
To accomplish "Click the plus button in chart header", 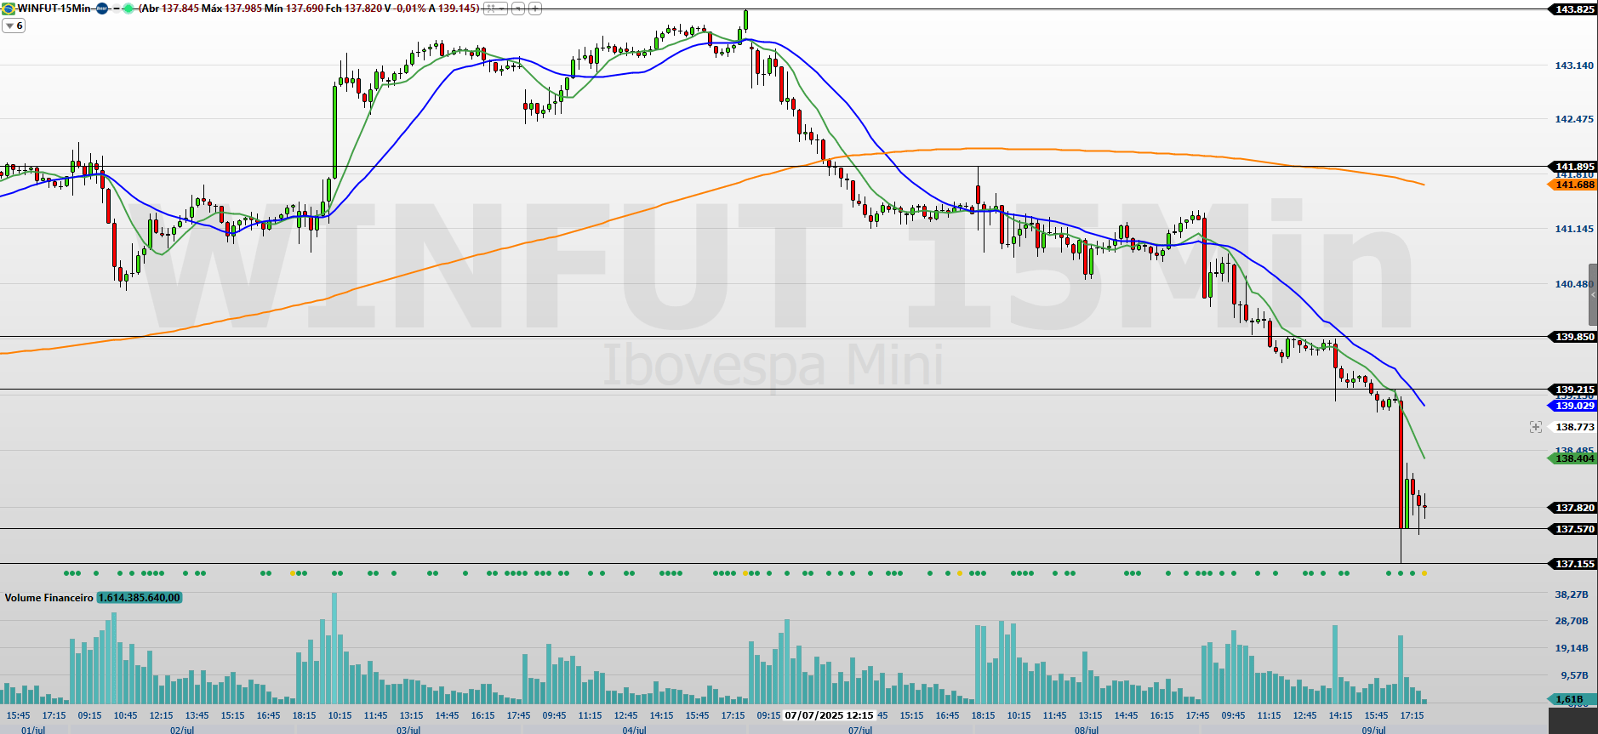I will pos(535,9).
